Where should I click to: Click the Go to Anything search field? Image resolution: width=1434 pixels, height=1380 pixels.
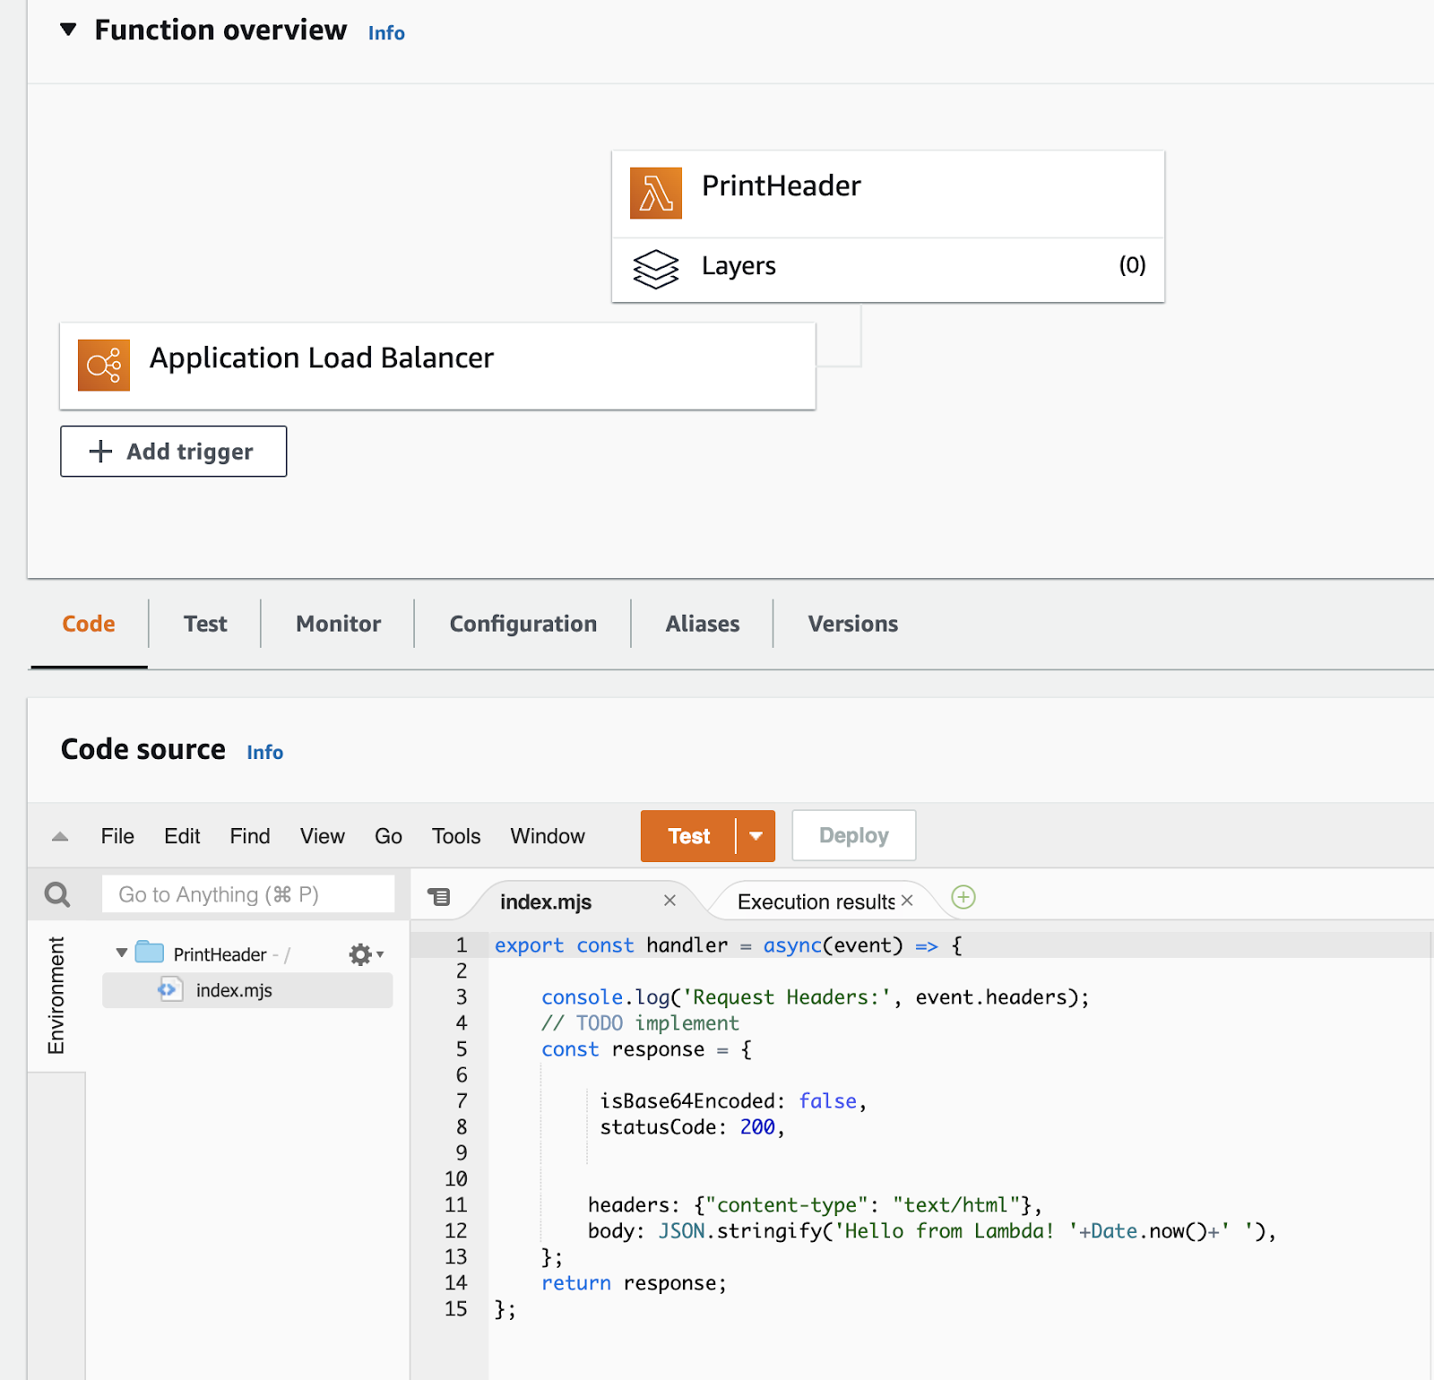point(248,894)
